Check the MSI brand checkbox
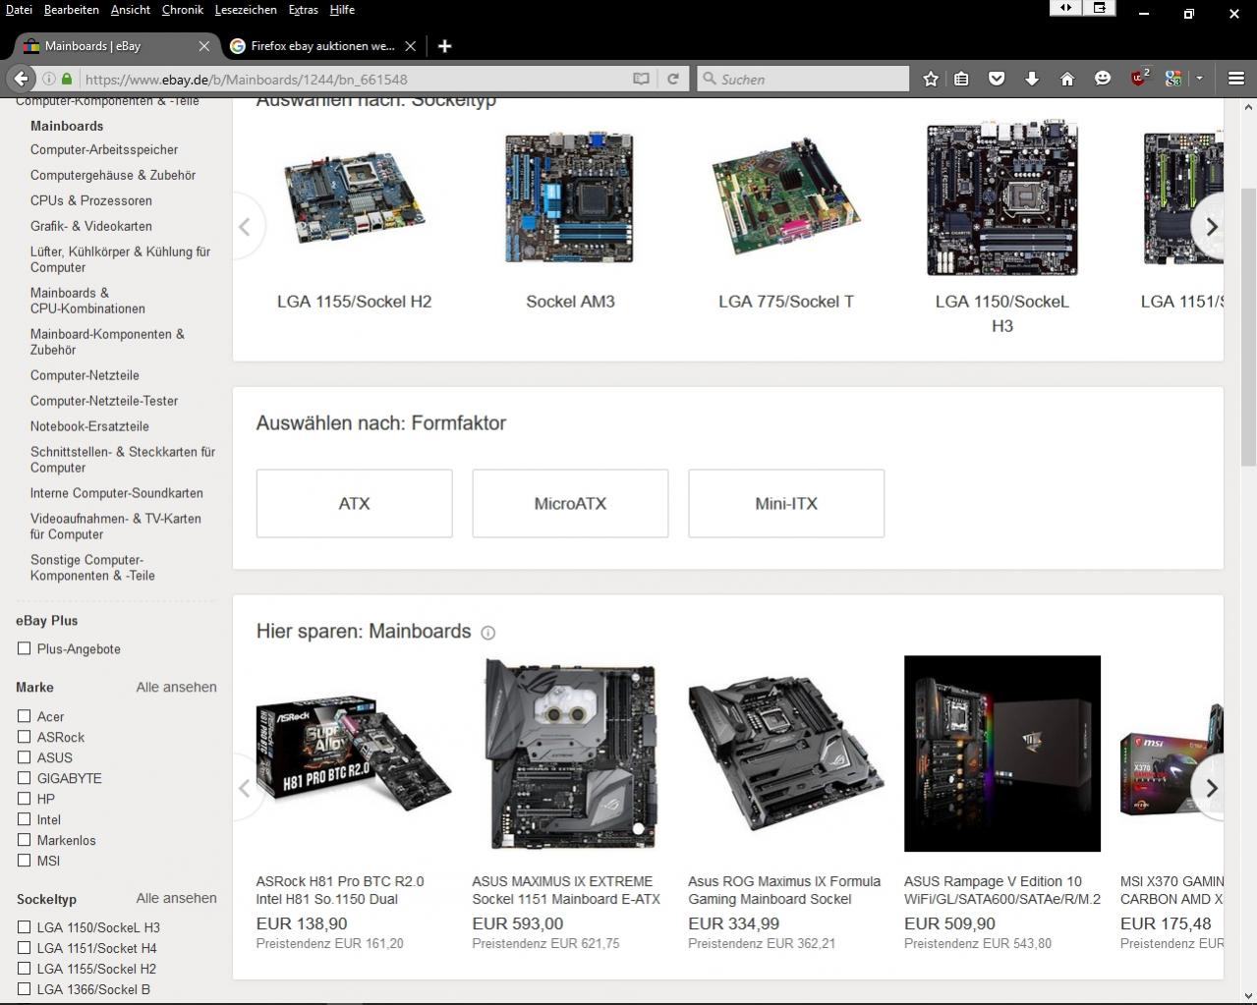This screenshot has height=1005, width=1257. tap(24, 861)
